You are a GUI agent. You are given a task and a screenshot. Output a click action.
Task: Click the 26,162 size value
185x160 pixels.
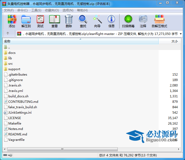click(173, 123)
